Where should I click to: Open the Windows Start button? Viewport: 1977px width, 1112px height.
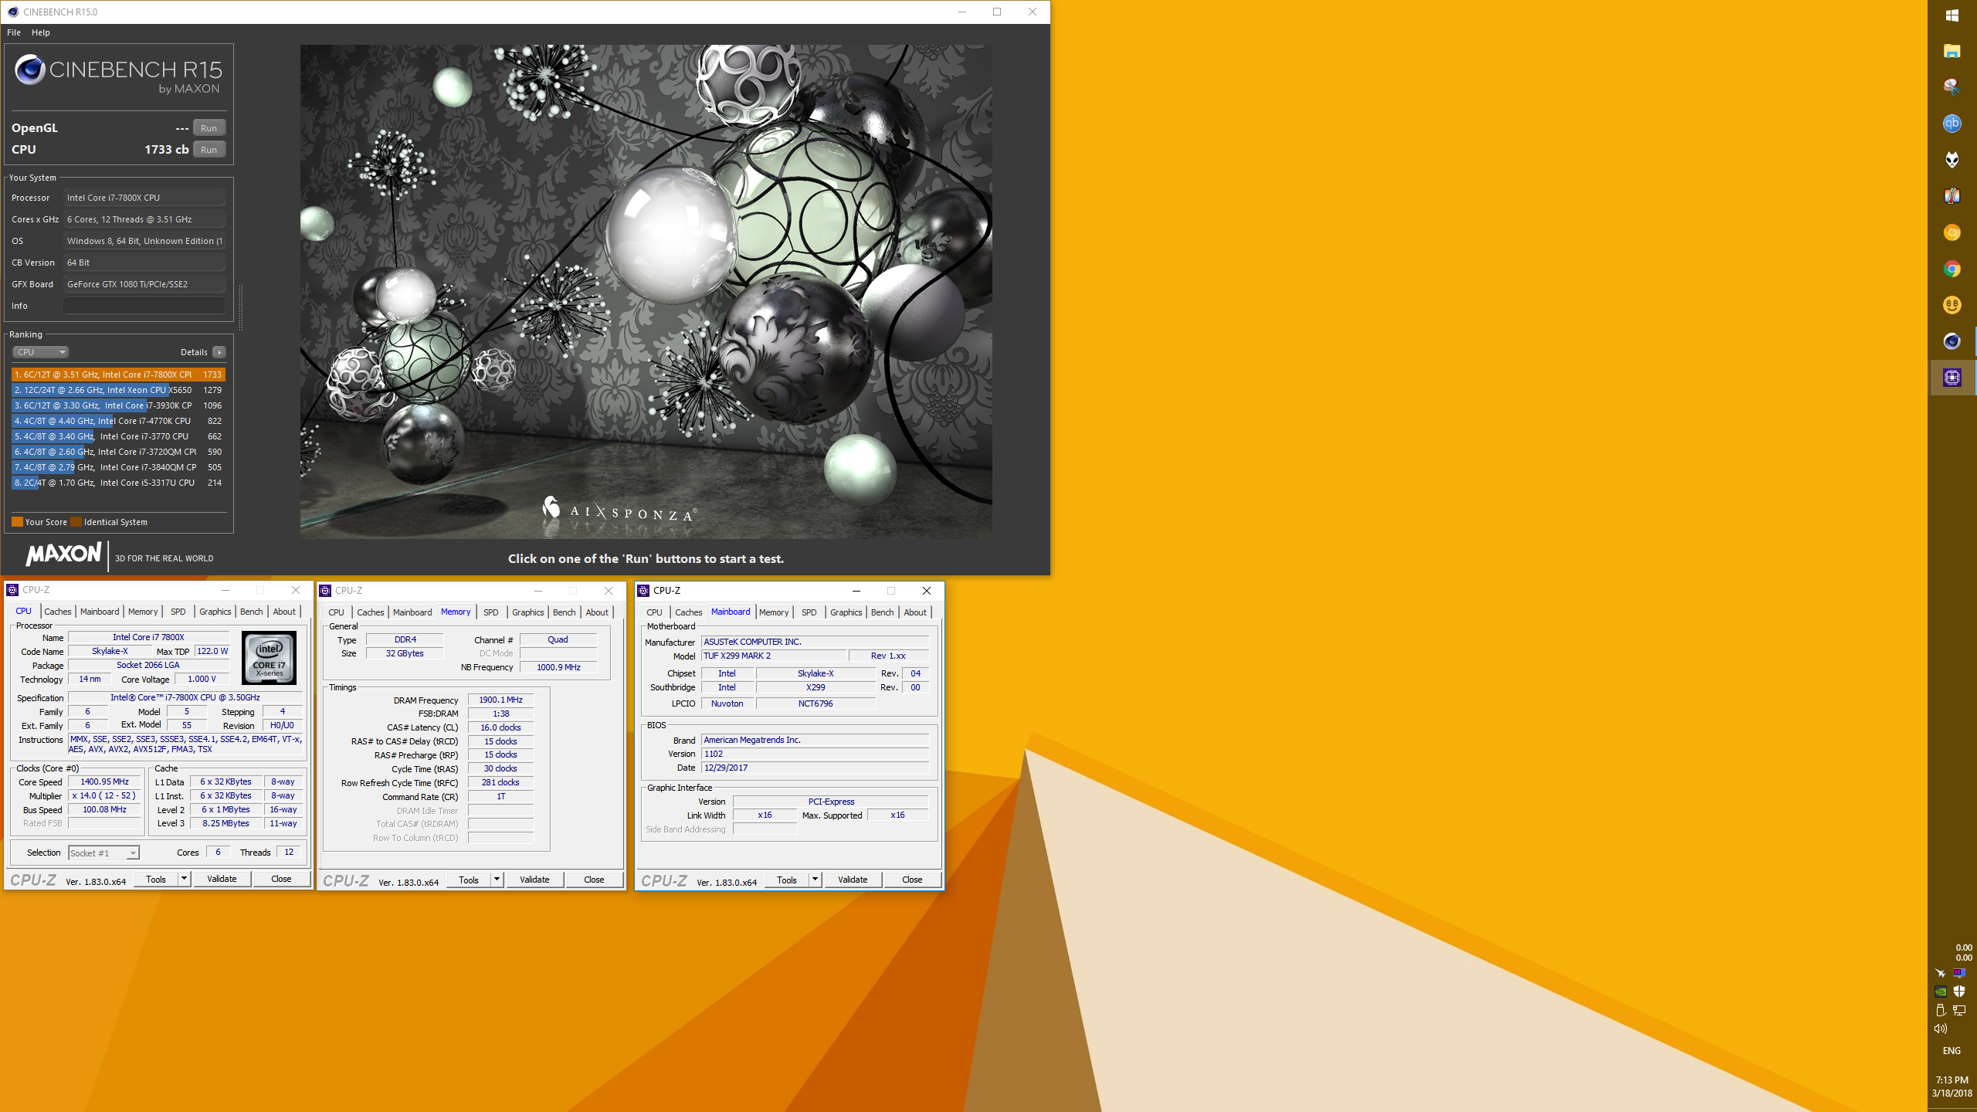[x=1952, y=15]
